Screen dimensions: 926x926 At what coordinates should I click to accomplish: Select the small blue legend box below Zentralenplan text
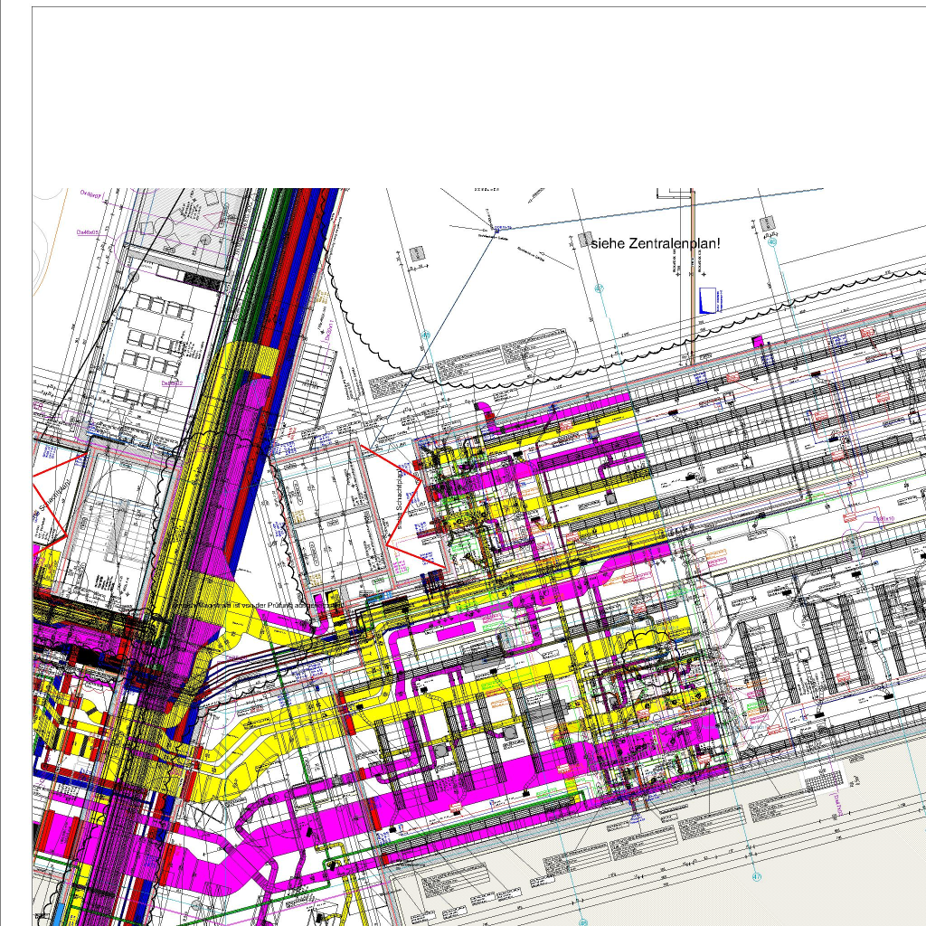tap(707, 300)
